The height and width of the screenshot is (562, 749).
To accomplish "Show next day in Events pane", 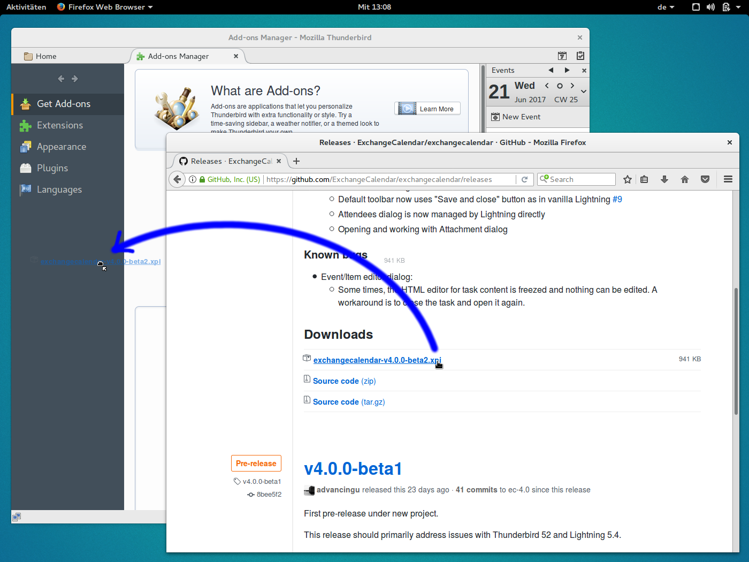I will click(x=567, y=70).
